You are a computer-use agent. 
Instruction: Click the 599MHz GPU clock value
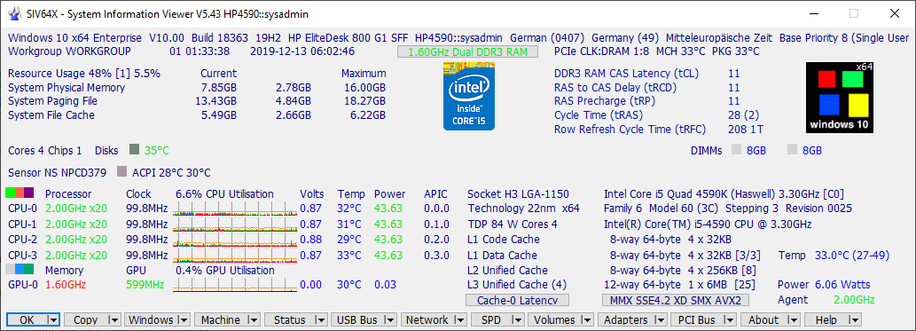(x=145, y=285)
